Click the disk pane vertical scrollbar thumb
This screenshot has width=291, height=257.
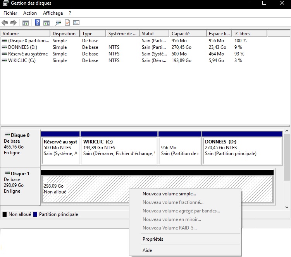point(287,157)
